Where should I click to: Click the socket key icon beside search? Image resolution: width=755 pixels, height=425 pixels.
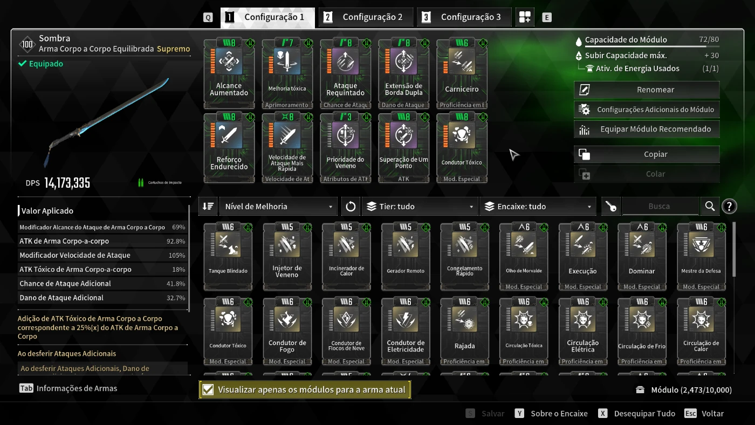pos(610,207)
